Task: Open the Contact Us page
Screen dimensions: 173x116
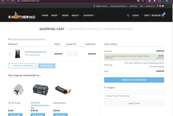Action: [x=150, y=6]
